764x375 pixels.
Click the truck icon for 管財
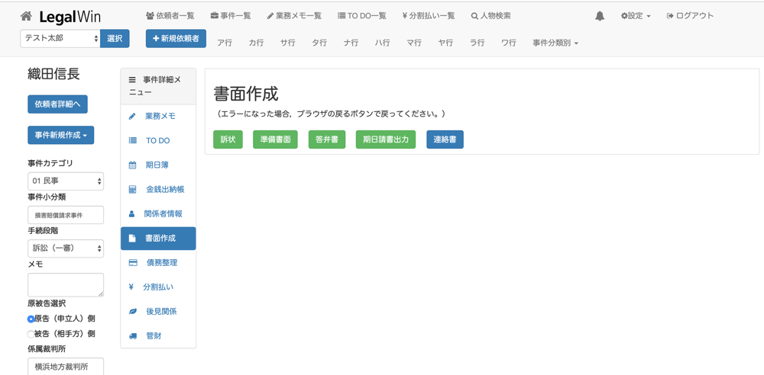(133, 336)
